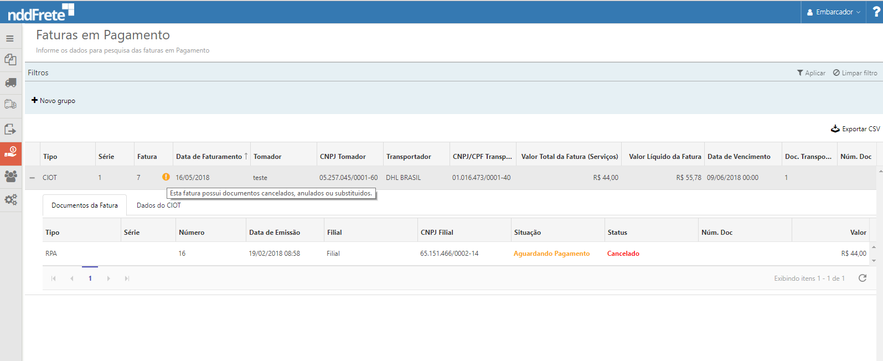Click the documents icon in sidebar

(11, 60)
